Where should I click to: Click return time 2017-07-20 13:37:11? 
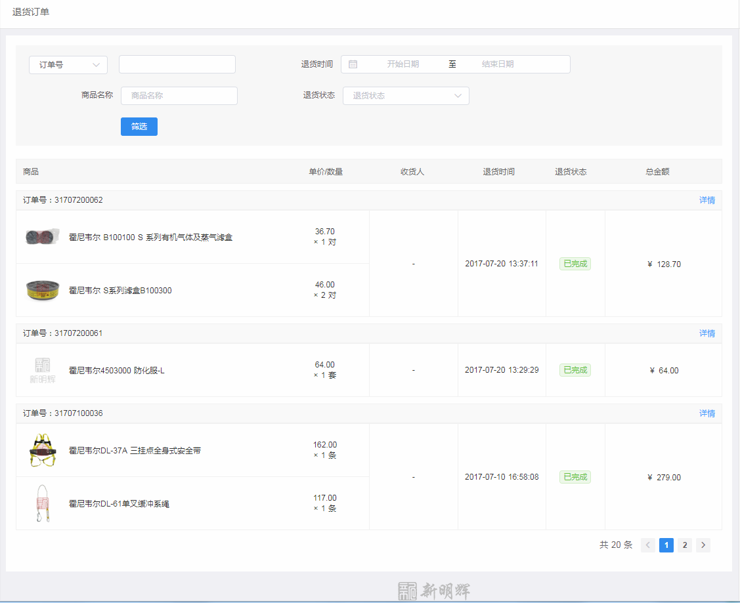pos(502,264)
